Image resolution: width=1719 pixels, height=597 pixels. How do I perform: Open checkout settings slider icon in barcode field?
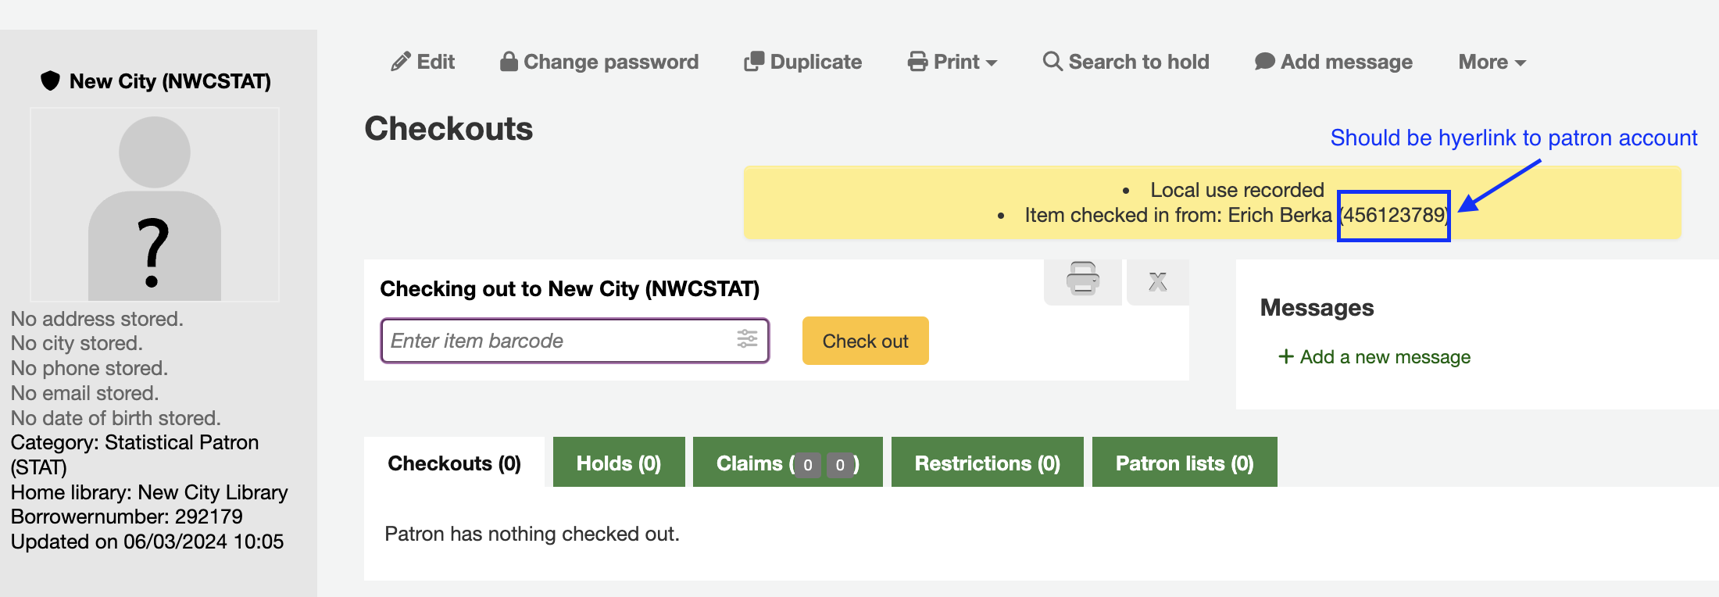point(747,339)
